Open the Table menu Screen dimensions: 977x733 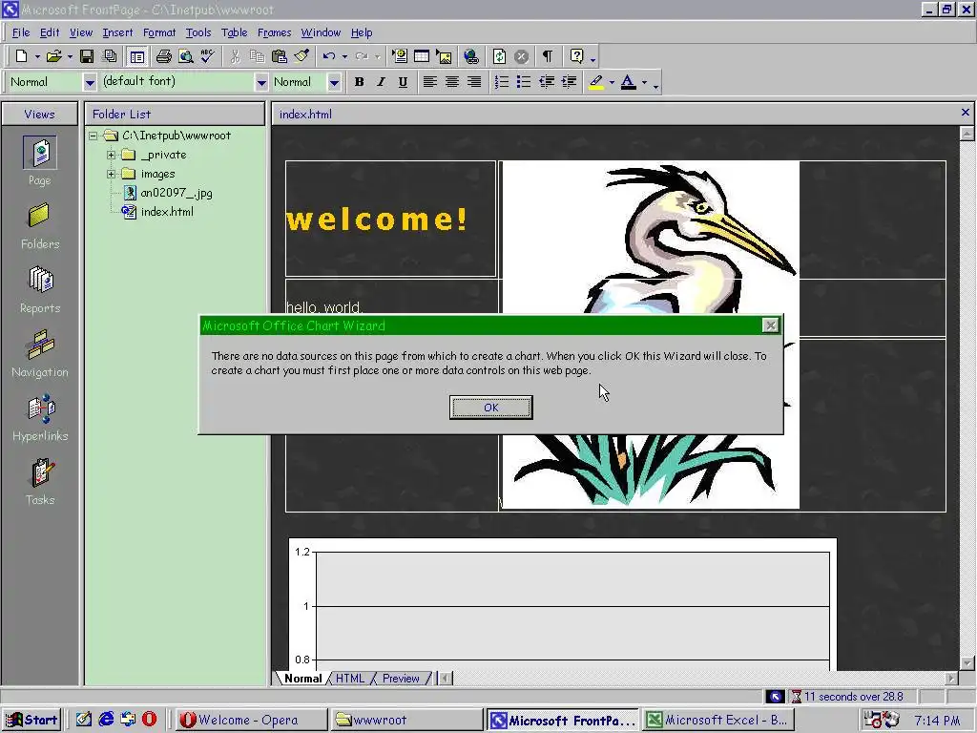[x=235, y=32]
